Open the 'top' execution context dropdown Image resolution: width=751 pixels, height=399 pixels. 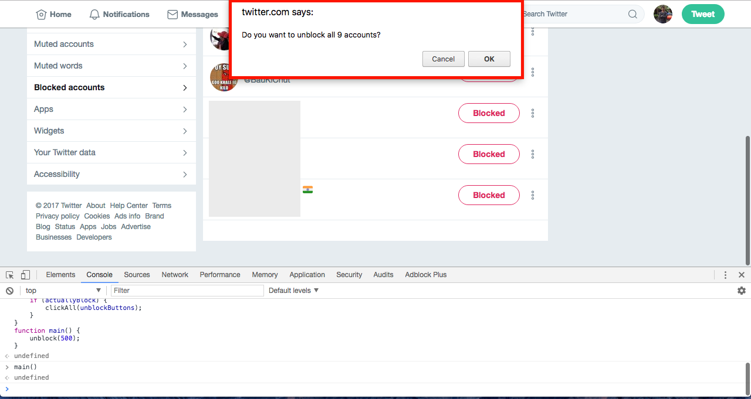[x=63, y=291]
